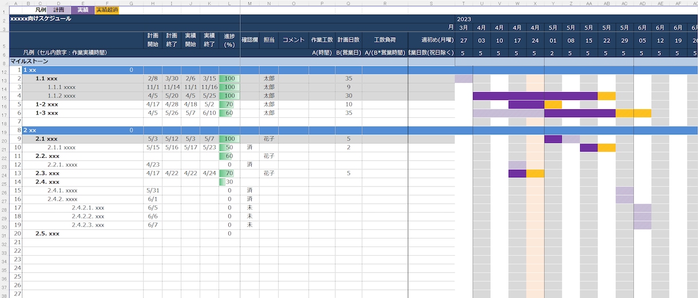Image resolution: width=698 pixels, height=298 pixels.
Task: Select the task cell '2.1 xxx'
Action: [46, 139]
